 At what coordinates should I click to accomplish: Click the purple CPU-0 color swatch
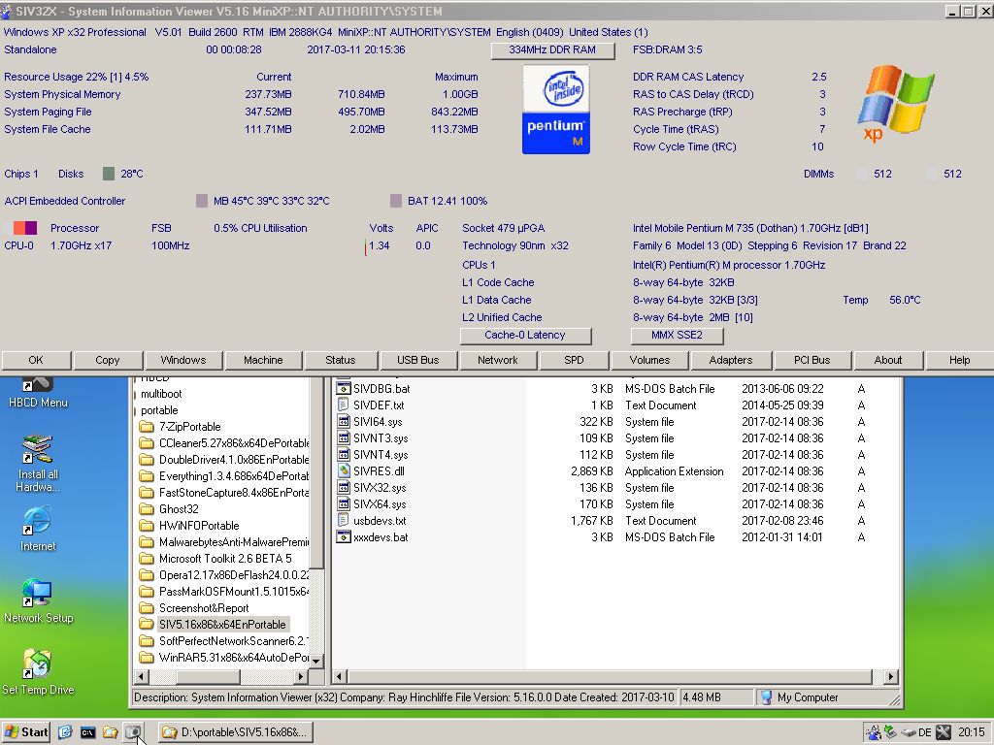click(31, 228)
